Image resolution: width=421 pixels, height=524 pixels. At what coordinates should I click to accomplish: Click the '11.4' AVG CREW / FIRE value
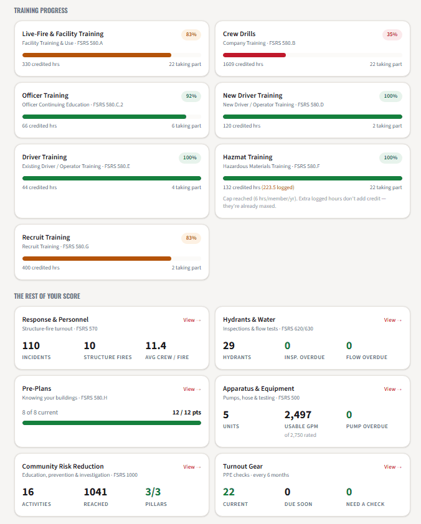(156, 345)
